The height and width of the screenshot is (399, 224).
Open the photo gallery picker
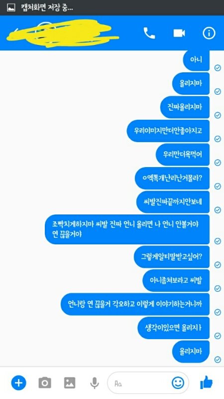pyautogui.click(x=70, y=383)
